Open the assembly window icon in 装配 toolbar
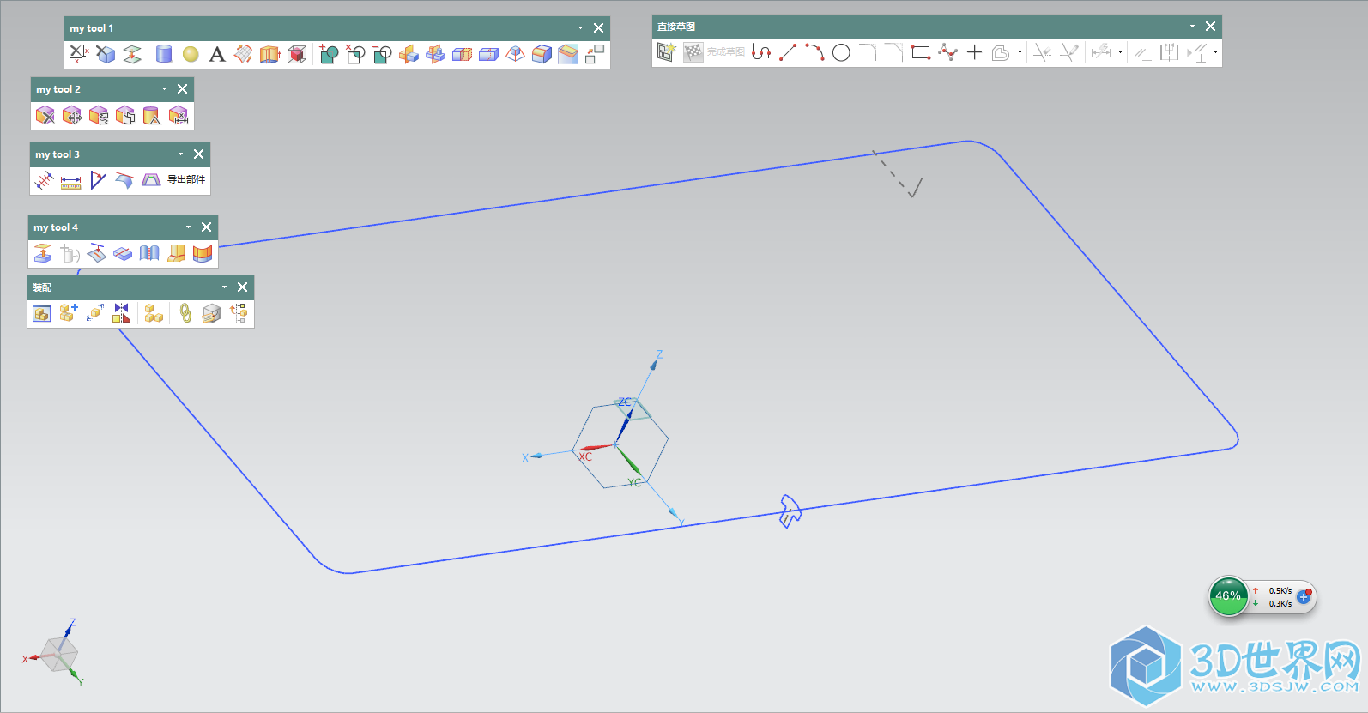1368x713 pixels. point(42,313)
